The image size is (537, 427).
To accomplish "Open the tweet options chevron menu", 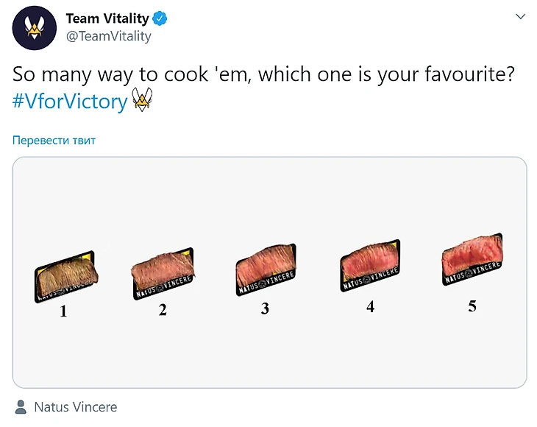I will coord(520,15).
